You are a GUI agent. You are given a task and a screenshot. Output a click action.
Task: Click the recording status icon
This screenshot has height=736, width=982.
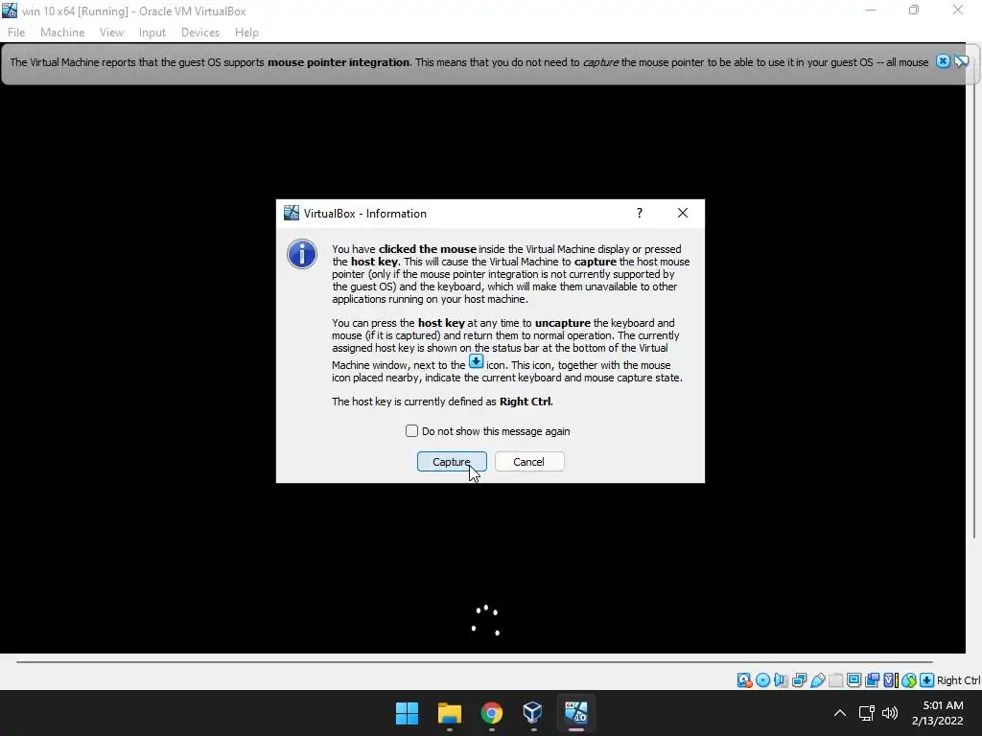[x=872, y=680]
